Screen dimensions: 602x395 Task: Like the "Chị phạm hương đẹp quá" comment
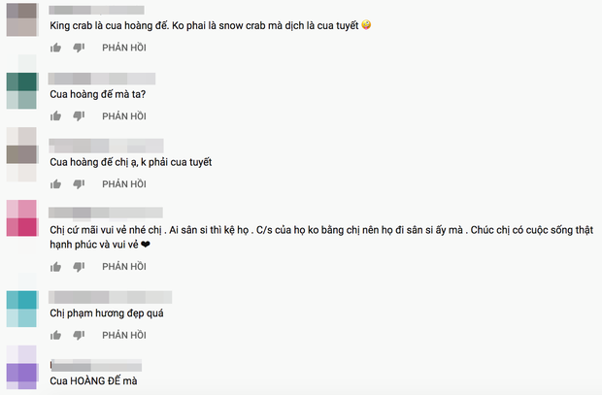click(56, 335)
